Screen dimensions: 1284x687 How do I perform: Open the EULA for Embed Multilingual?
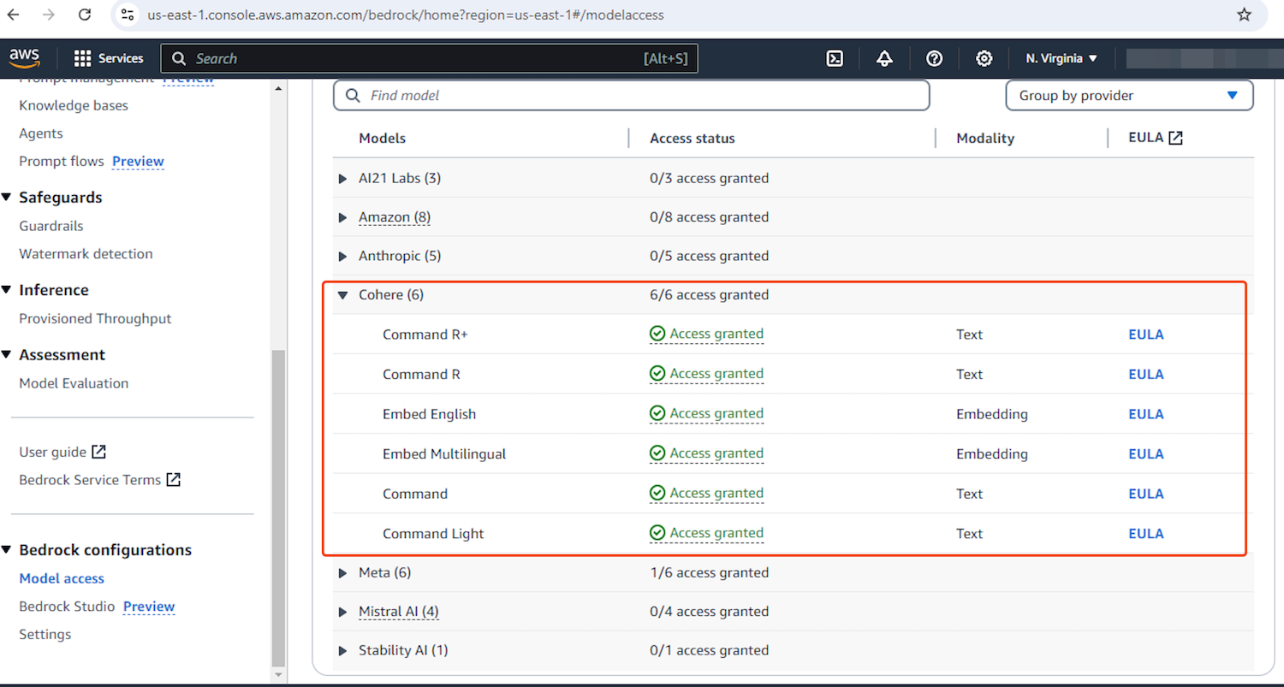(x=1145, y=453)
